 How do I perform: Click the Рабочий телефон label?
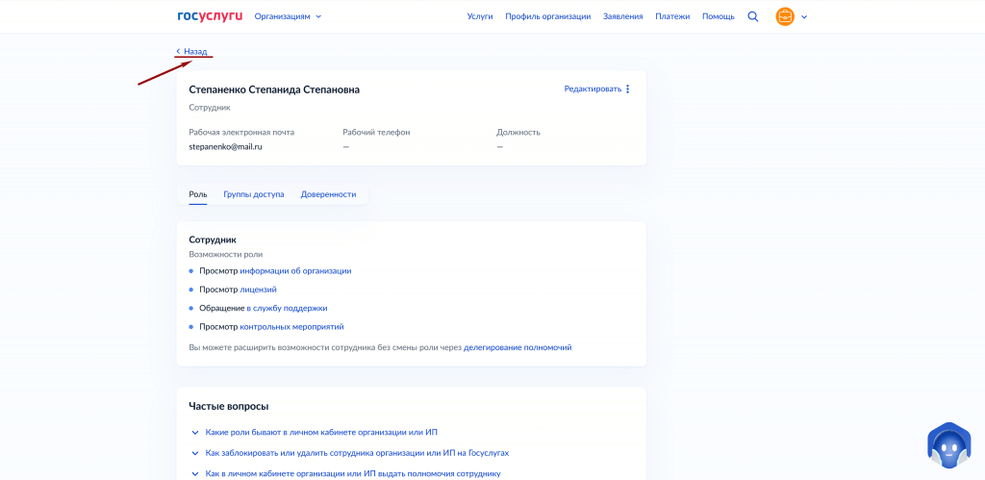(376, 133)
